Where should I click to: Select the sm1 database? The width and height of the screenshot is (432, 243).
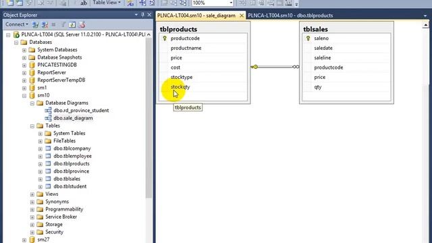pos(42,88)
